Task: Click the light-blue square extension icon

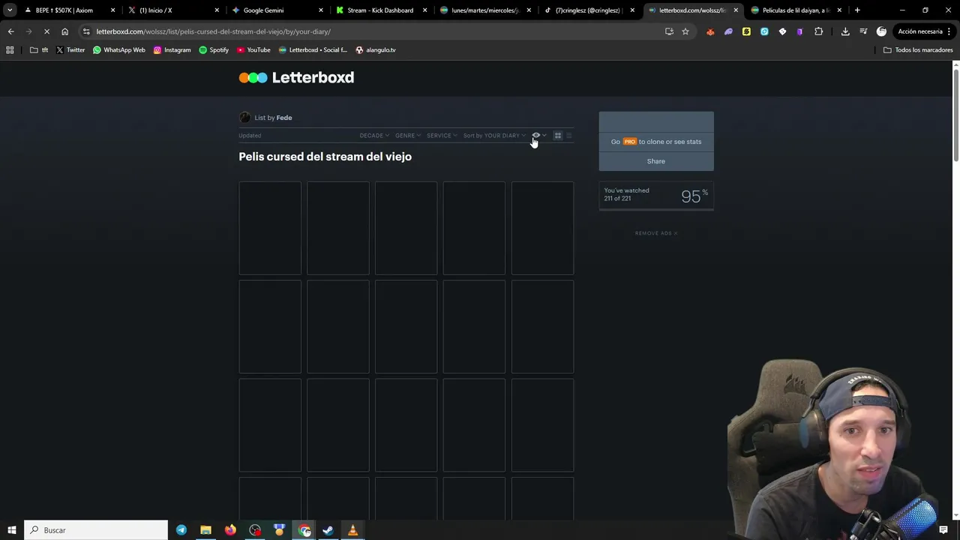Action: tap(764, 31)
